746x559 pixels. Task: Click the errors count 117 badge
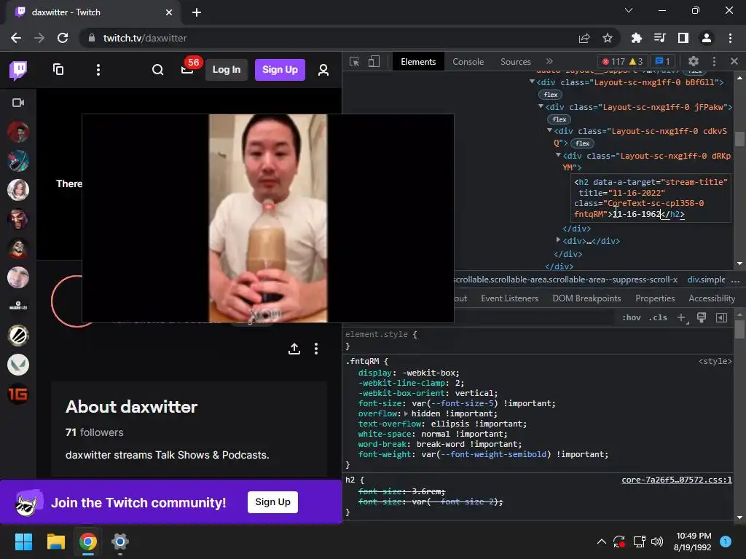point(613,61)
